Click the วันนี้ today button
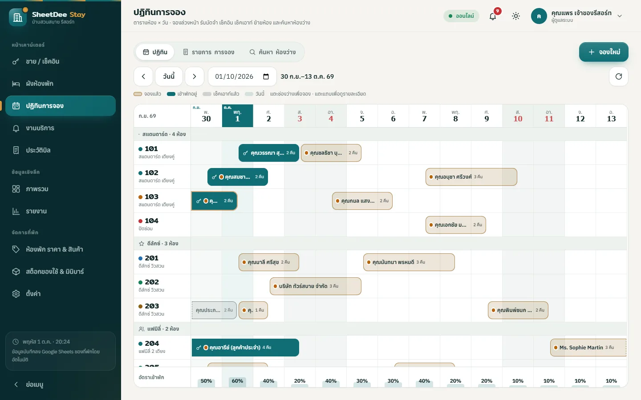This screenshot has height=400, width=641. coord(169,76)
